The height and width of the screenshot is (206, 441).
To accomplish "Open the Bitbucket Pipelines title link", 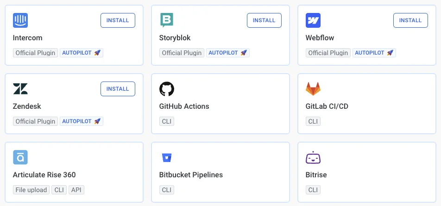I will tap(191, 175).
